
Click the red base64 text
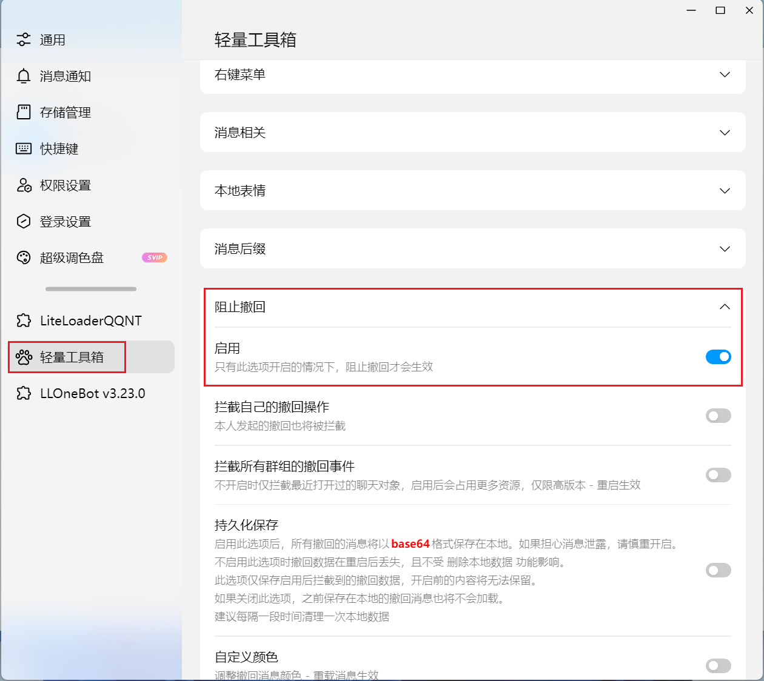coord(410,543)
